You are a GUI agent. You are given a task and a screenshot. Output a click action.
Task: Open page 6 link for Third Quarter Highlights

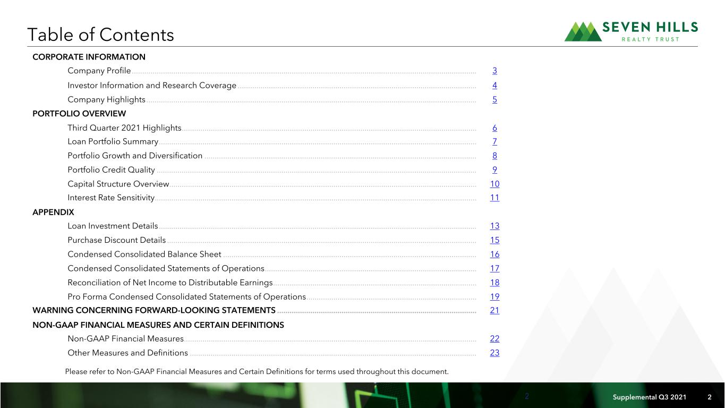[494, 127]
